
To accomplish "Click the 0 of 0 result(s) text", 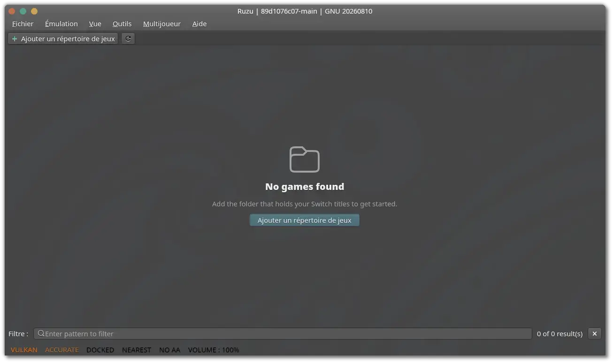I will click(x=559, y=334).
